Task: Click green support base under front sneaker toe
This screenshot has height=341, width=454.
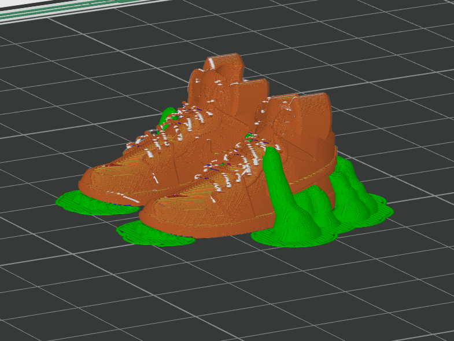Action: pyautogui.click(x=155, y=233)
